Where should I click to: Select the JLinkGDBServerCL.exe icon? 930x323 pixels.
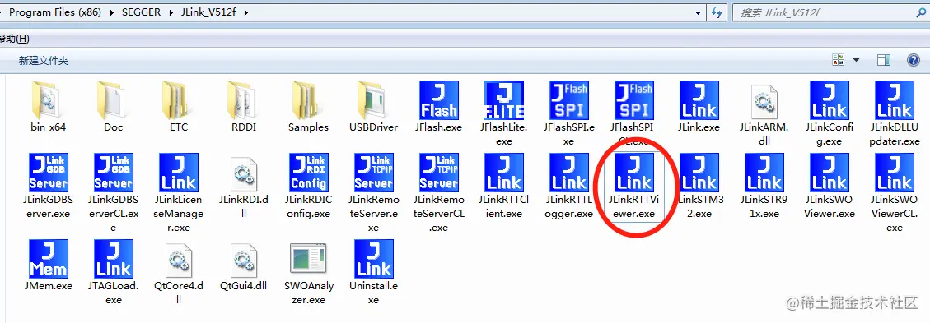pos(114,172)
